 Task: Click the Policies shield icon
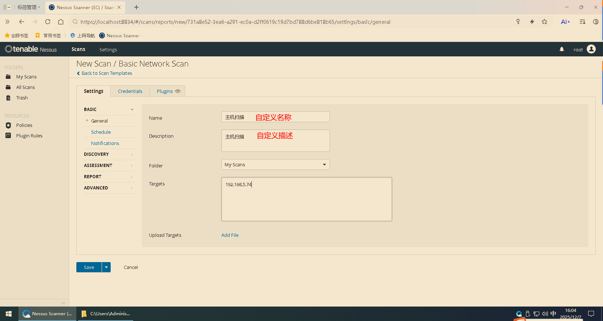coord(8,125)
